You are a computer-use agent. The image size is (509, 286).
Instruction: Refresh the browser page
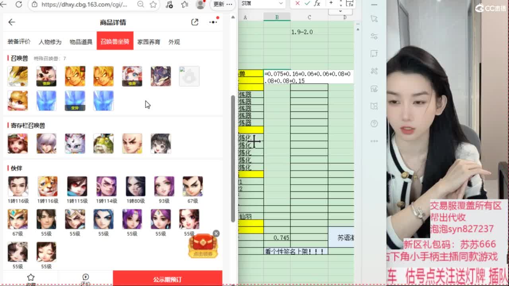click(19, 4)
